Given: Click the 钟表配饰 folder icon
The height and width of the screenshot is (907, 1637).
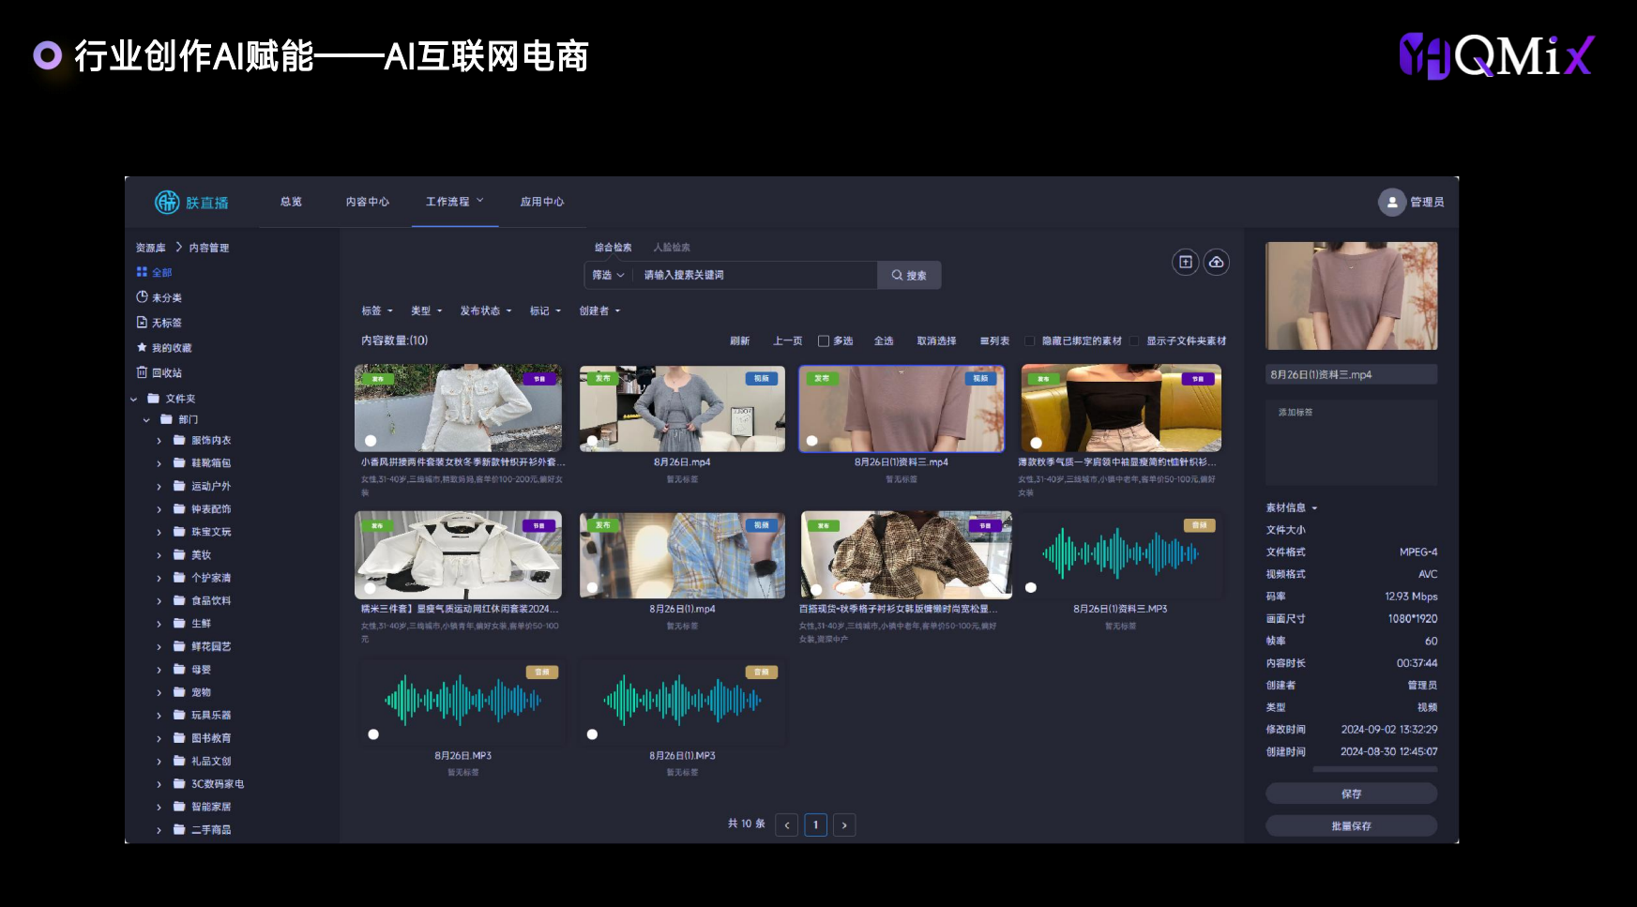Looking at the screenshot, I should 179,508.
